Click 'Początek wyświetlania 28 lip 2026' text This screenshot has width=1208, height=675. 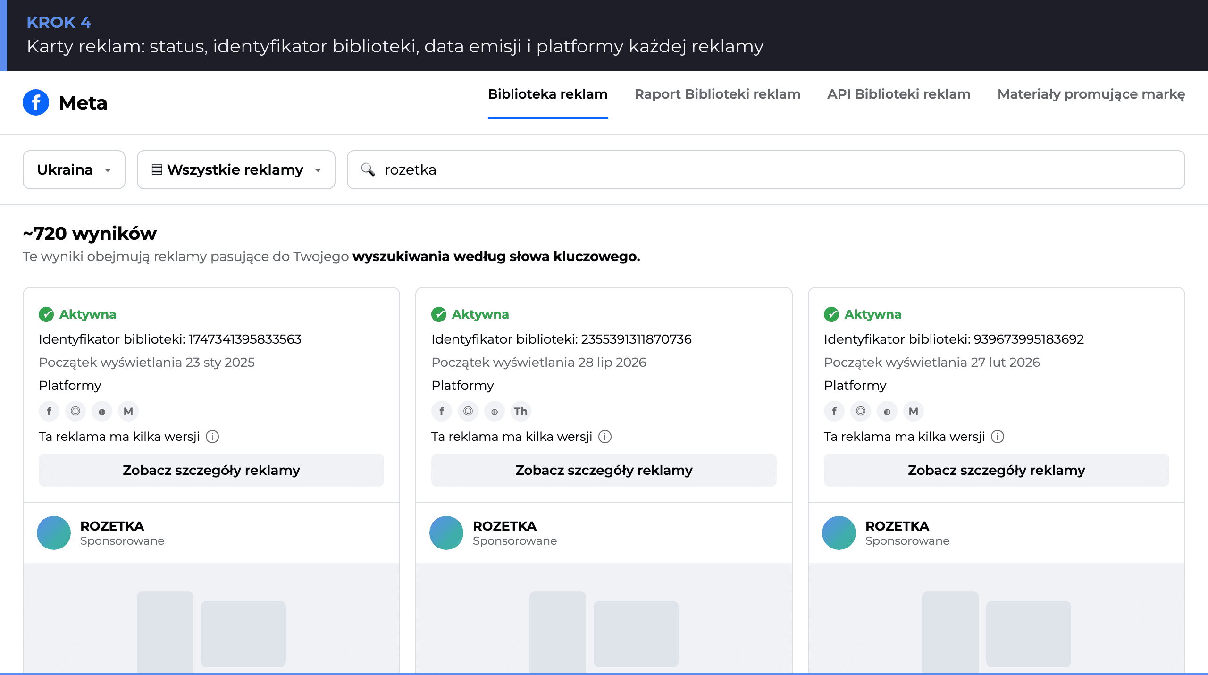coord(539,362)
